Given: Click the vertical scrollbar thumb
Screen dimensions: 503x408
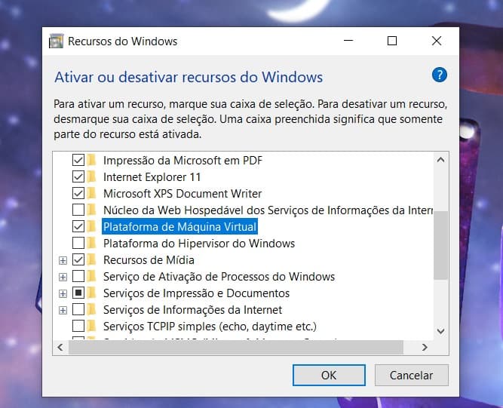Looking at the screenshot, I should pyautogui.click(x=440, y=245).
